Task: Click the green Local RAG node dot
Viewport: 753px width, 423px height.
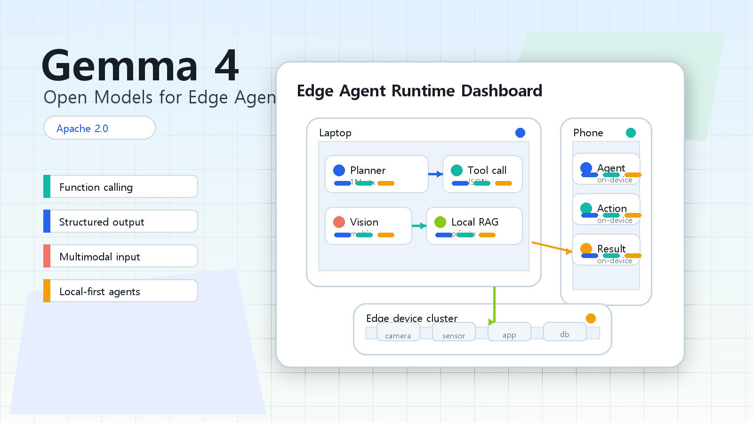Action: point(440,222)
